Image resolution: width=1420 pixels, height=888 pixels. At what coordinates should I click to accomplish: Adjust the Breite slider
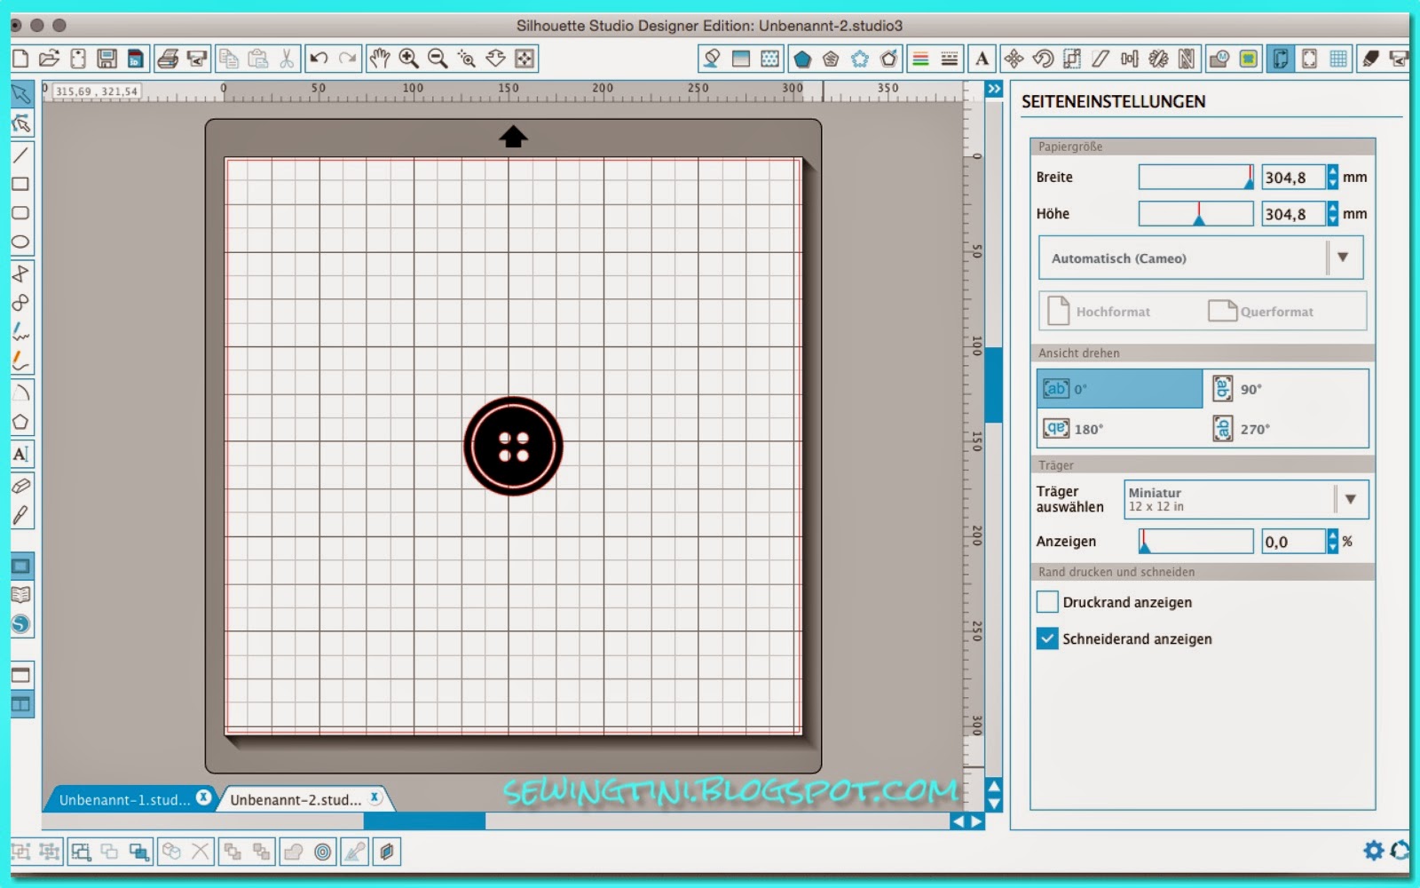click(1196, 178)
